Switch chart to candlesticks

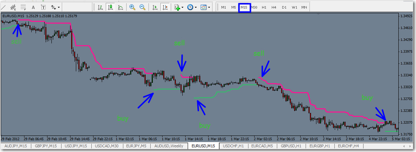pyautogui.click(x=110, y=8)
